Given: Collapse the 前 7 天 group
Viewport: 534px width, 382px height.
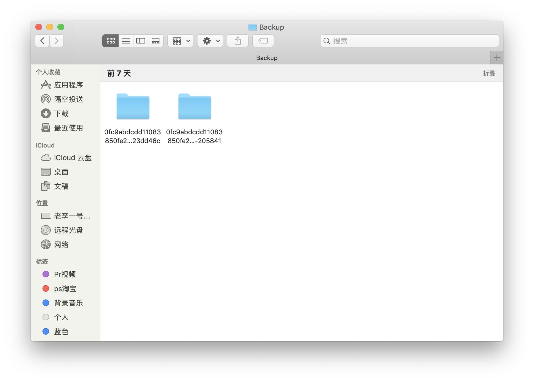Looking at the screenshot, I should coord(489,73).
